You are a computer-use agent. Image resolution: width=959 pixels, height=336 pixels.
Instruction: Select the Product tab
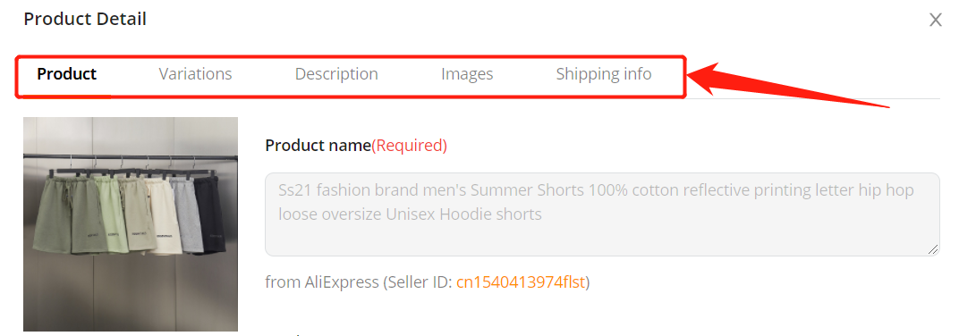[x=67, y=74]
